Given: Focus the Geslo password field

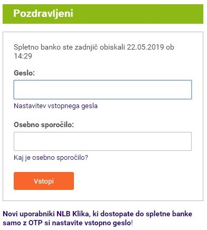Looking at the screenshot, I should [x=102, y=90].
